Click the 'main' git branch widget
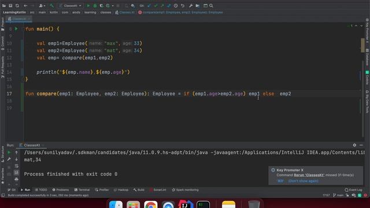The width and height of the screenshot is (370, 208). click(x=338, y=195)
